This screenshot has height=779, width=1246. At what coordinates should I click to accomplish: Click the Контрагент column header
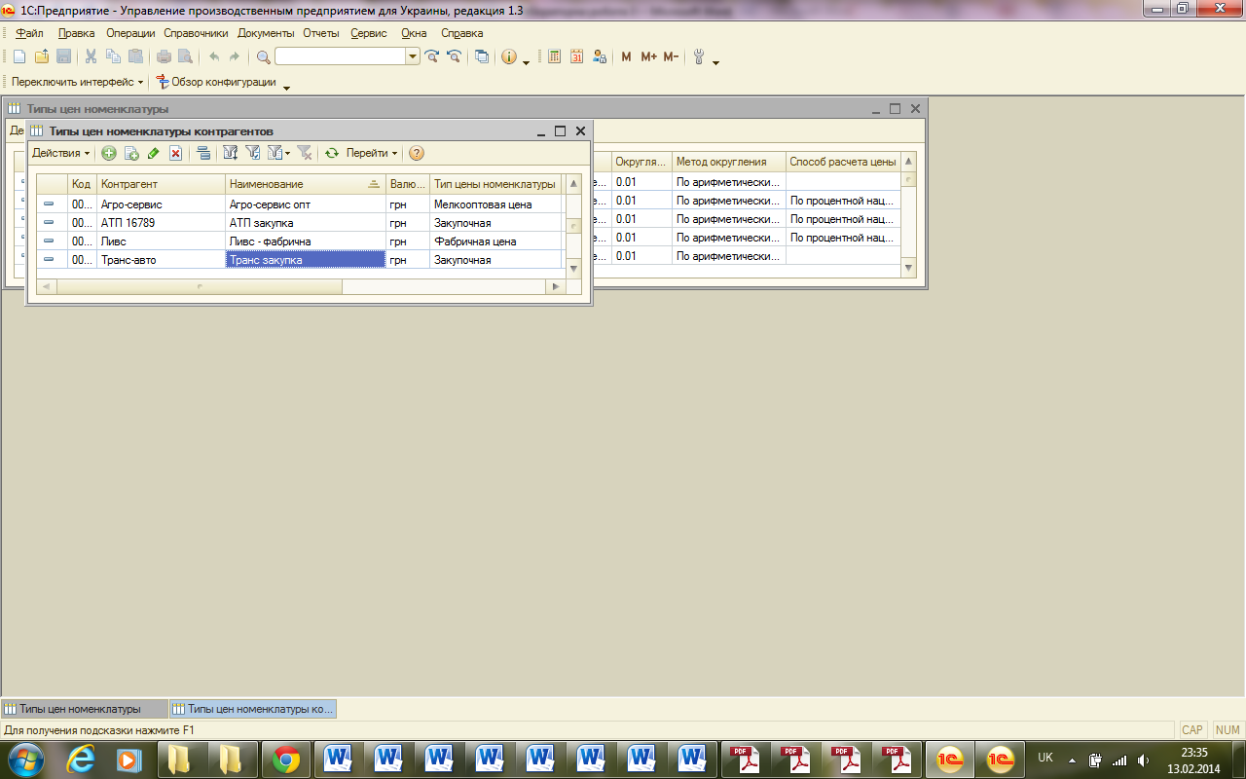pos(161,184)
